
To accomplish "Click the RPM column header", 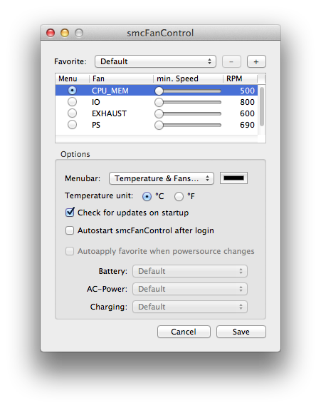I will tap(241, 78).
